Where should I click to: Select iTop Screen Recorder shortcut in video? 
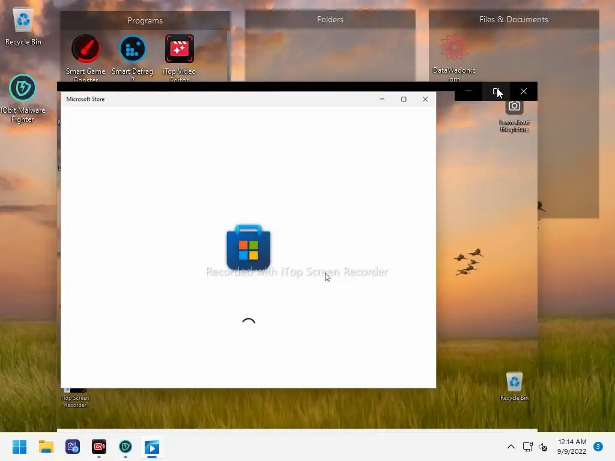coord(75,397)
